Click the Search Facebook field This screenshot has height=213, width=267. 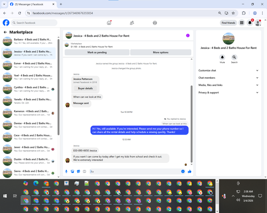click(x=34, y=23)
